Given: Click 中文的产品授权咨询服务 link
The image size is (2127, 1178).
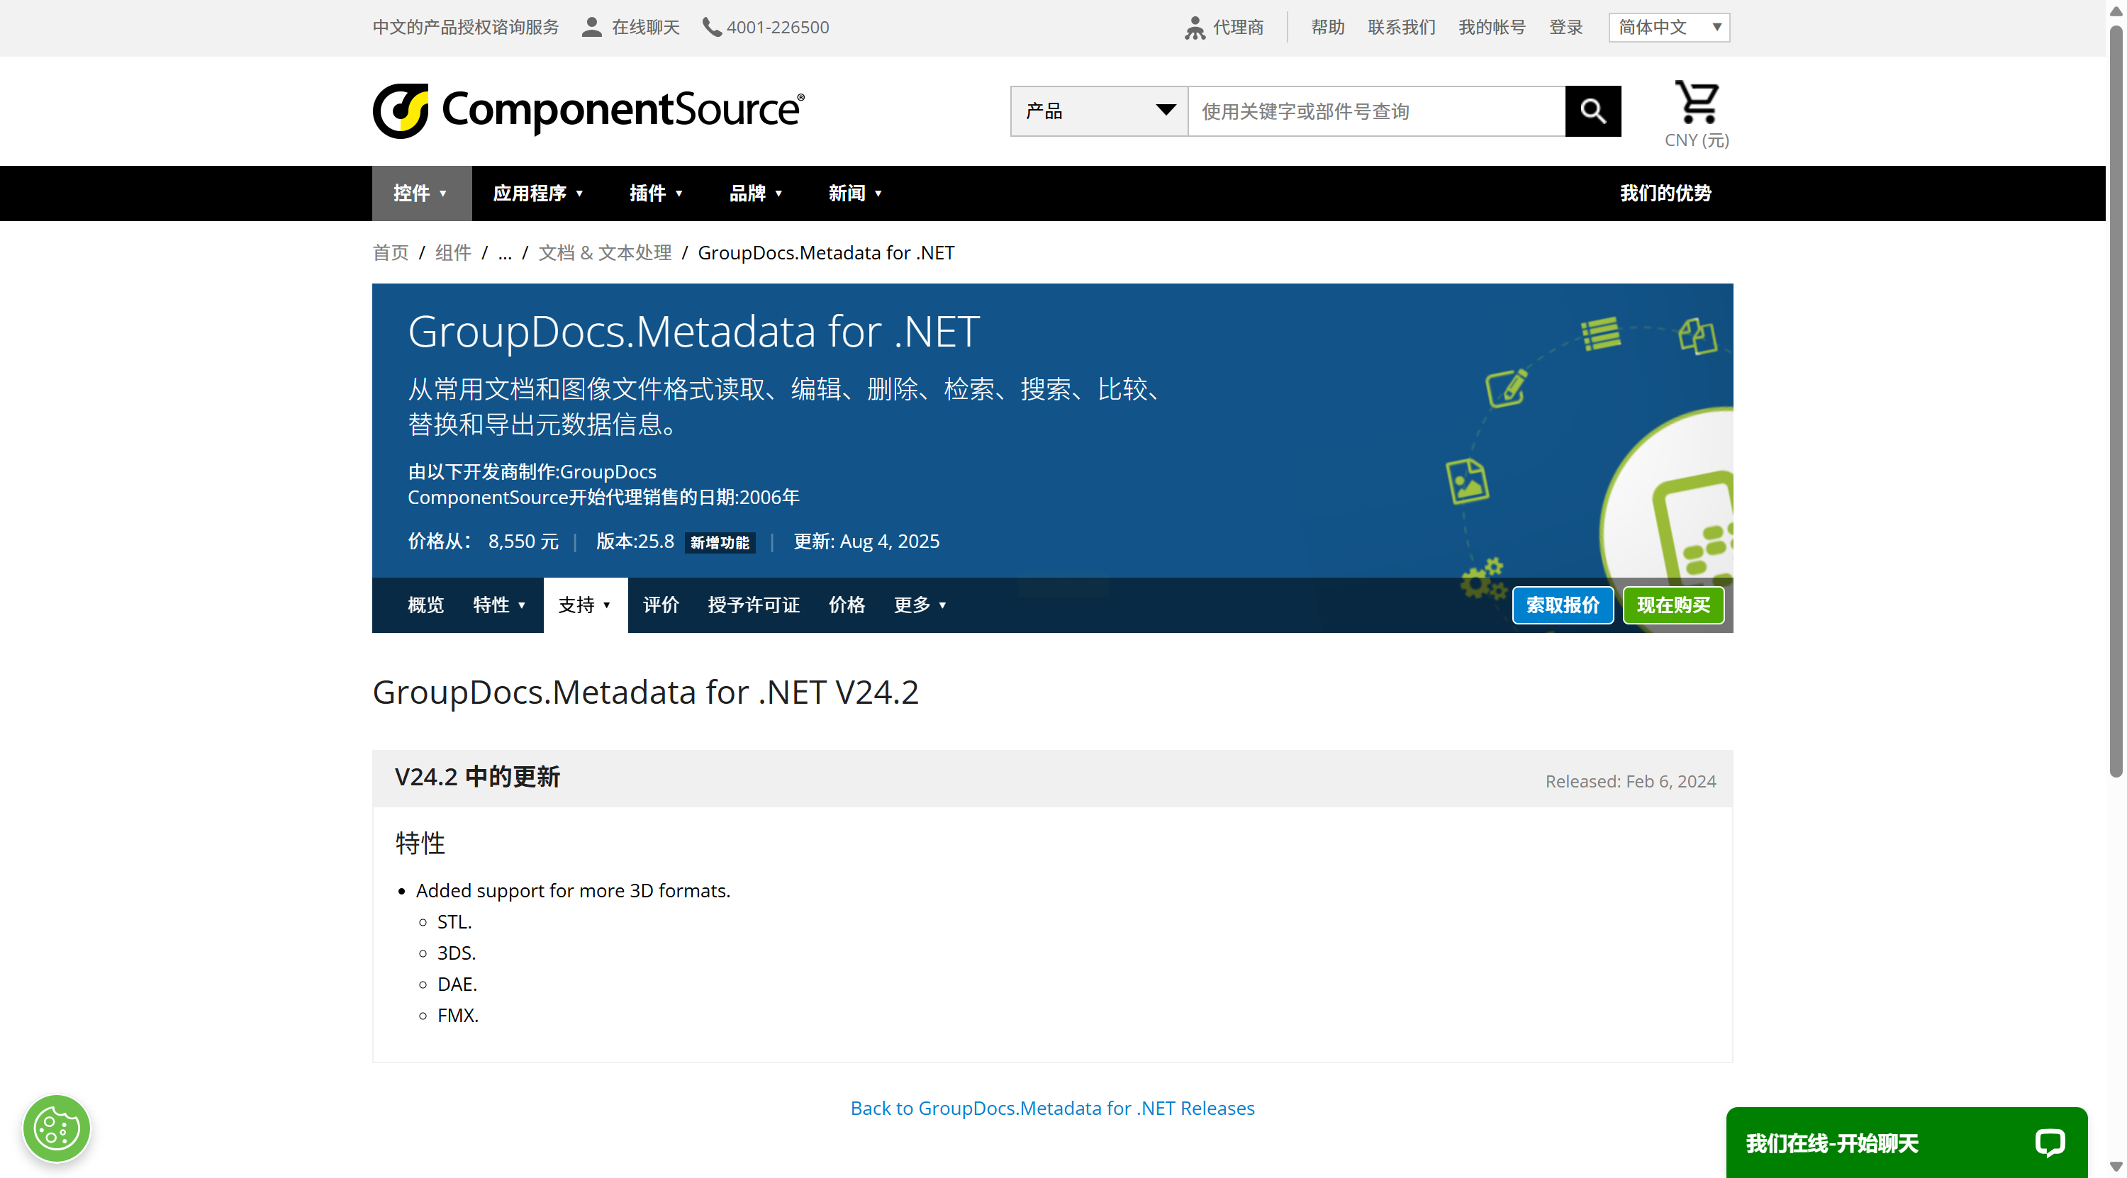Looking at the screenshot, I should [466, 27].
